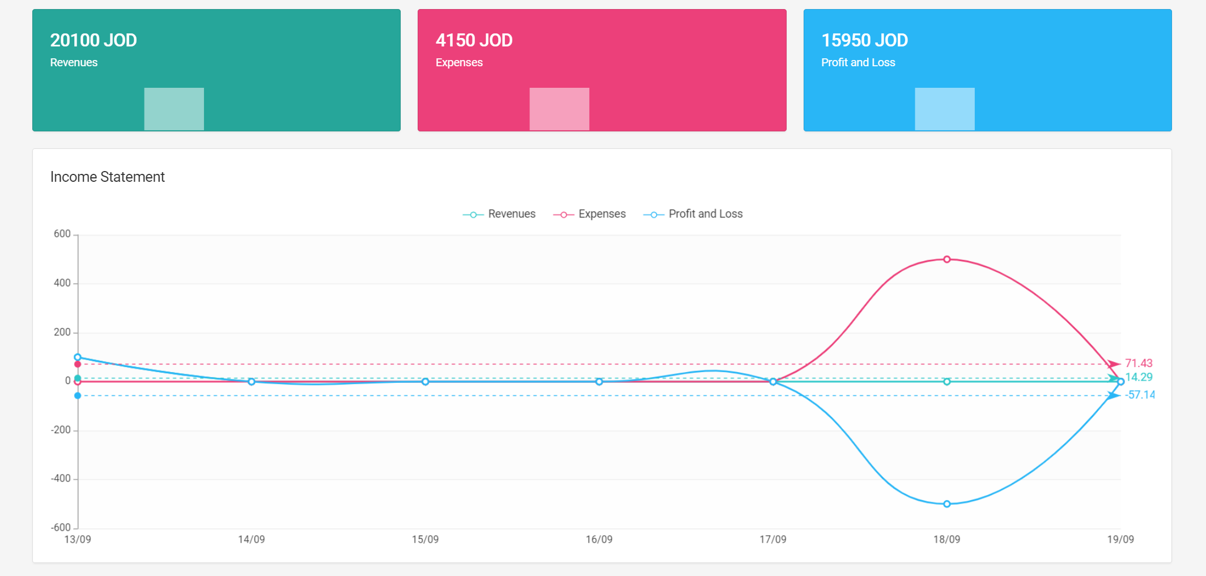
Task: Open the 15950 JOD Profit and Loss card
Action: point(987,51)
